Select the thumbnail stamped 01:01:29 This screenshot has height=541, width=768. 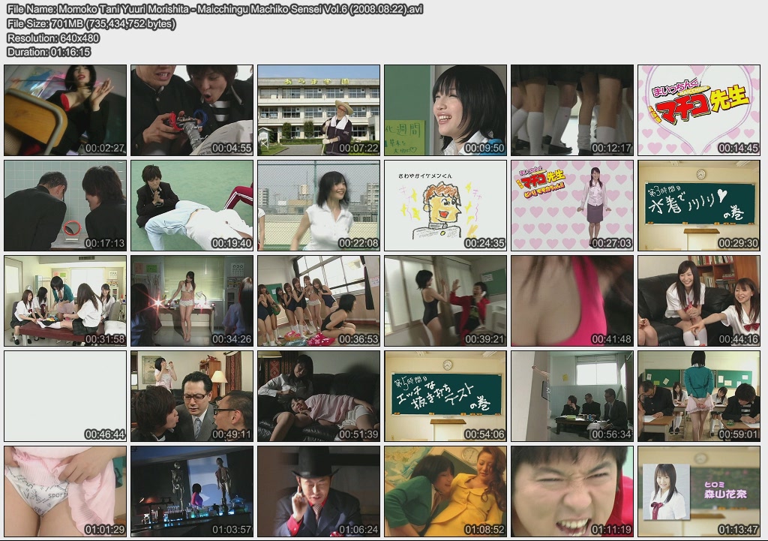(x=65, y=491)
